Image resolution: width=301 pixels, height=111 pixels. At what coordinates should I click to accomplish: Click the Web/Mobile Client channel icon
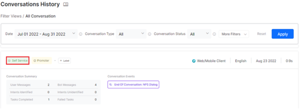click(x=194, y=61)
